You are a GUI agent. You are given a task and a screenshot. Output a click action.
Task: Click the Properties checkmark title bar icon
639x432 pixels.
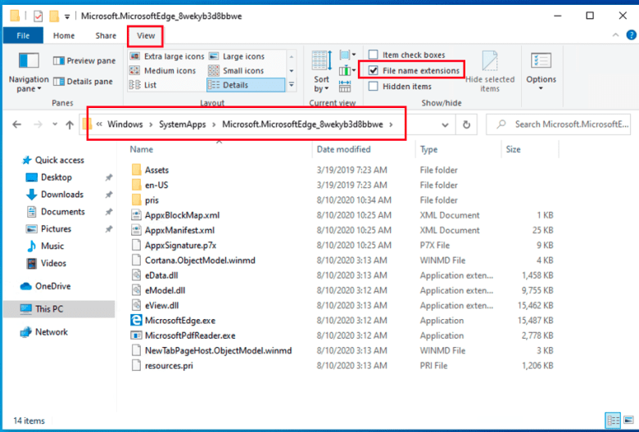(x=38, y=16)
